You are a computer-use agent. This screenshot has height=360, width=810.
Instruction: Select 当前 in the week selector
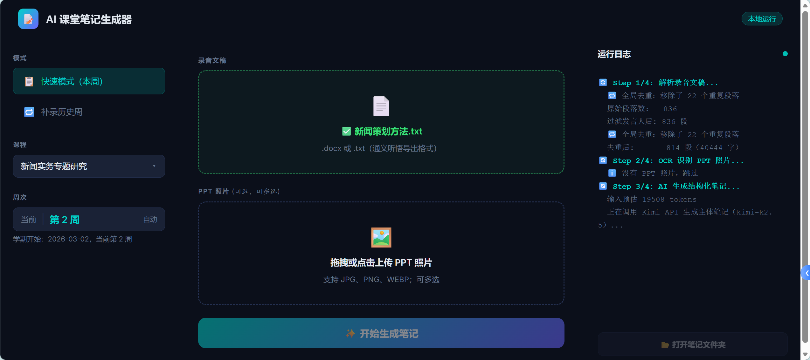(28, 219)
